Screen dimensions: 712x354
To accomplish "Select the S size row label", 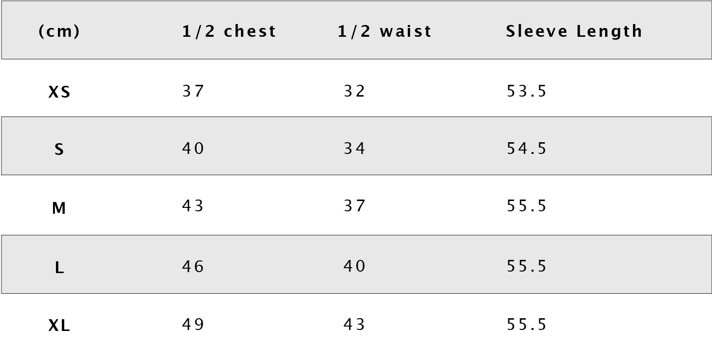I will point(59,149).
